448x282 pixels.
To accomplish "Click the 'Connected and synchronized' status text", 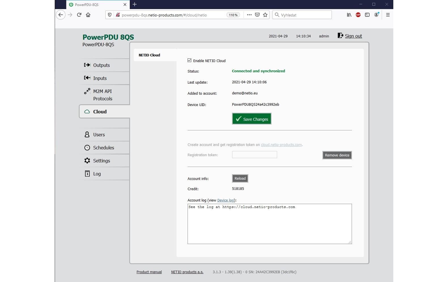I will tap(258, 71).
